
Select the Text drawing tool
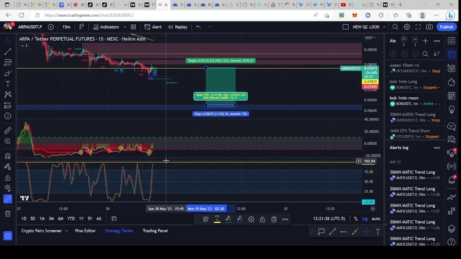point(8,84)
